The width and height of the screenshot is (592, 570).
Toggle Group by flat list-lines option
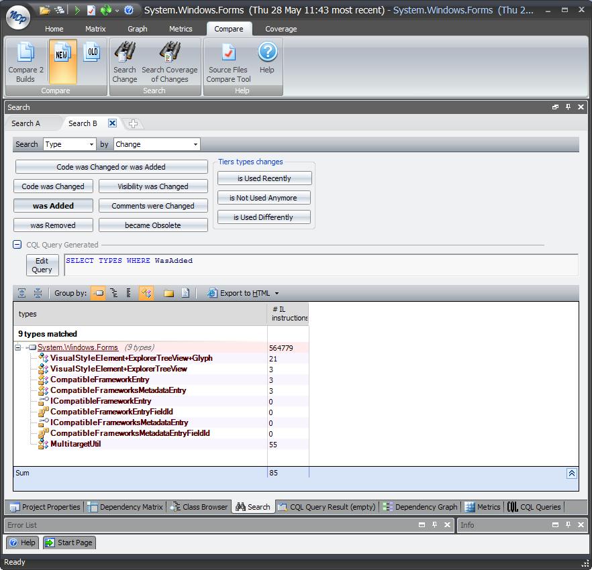click(x=129, y=293)
